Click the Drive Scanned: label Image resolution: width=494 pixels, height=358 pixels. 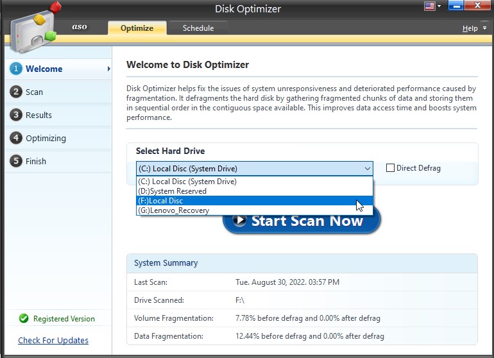pos(159,300)
